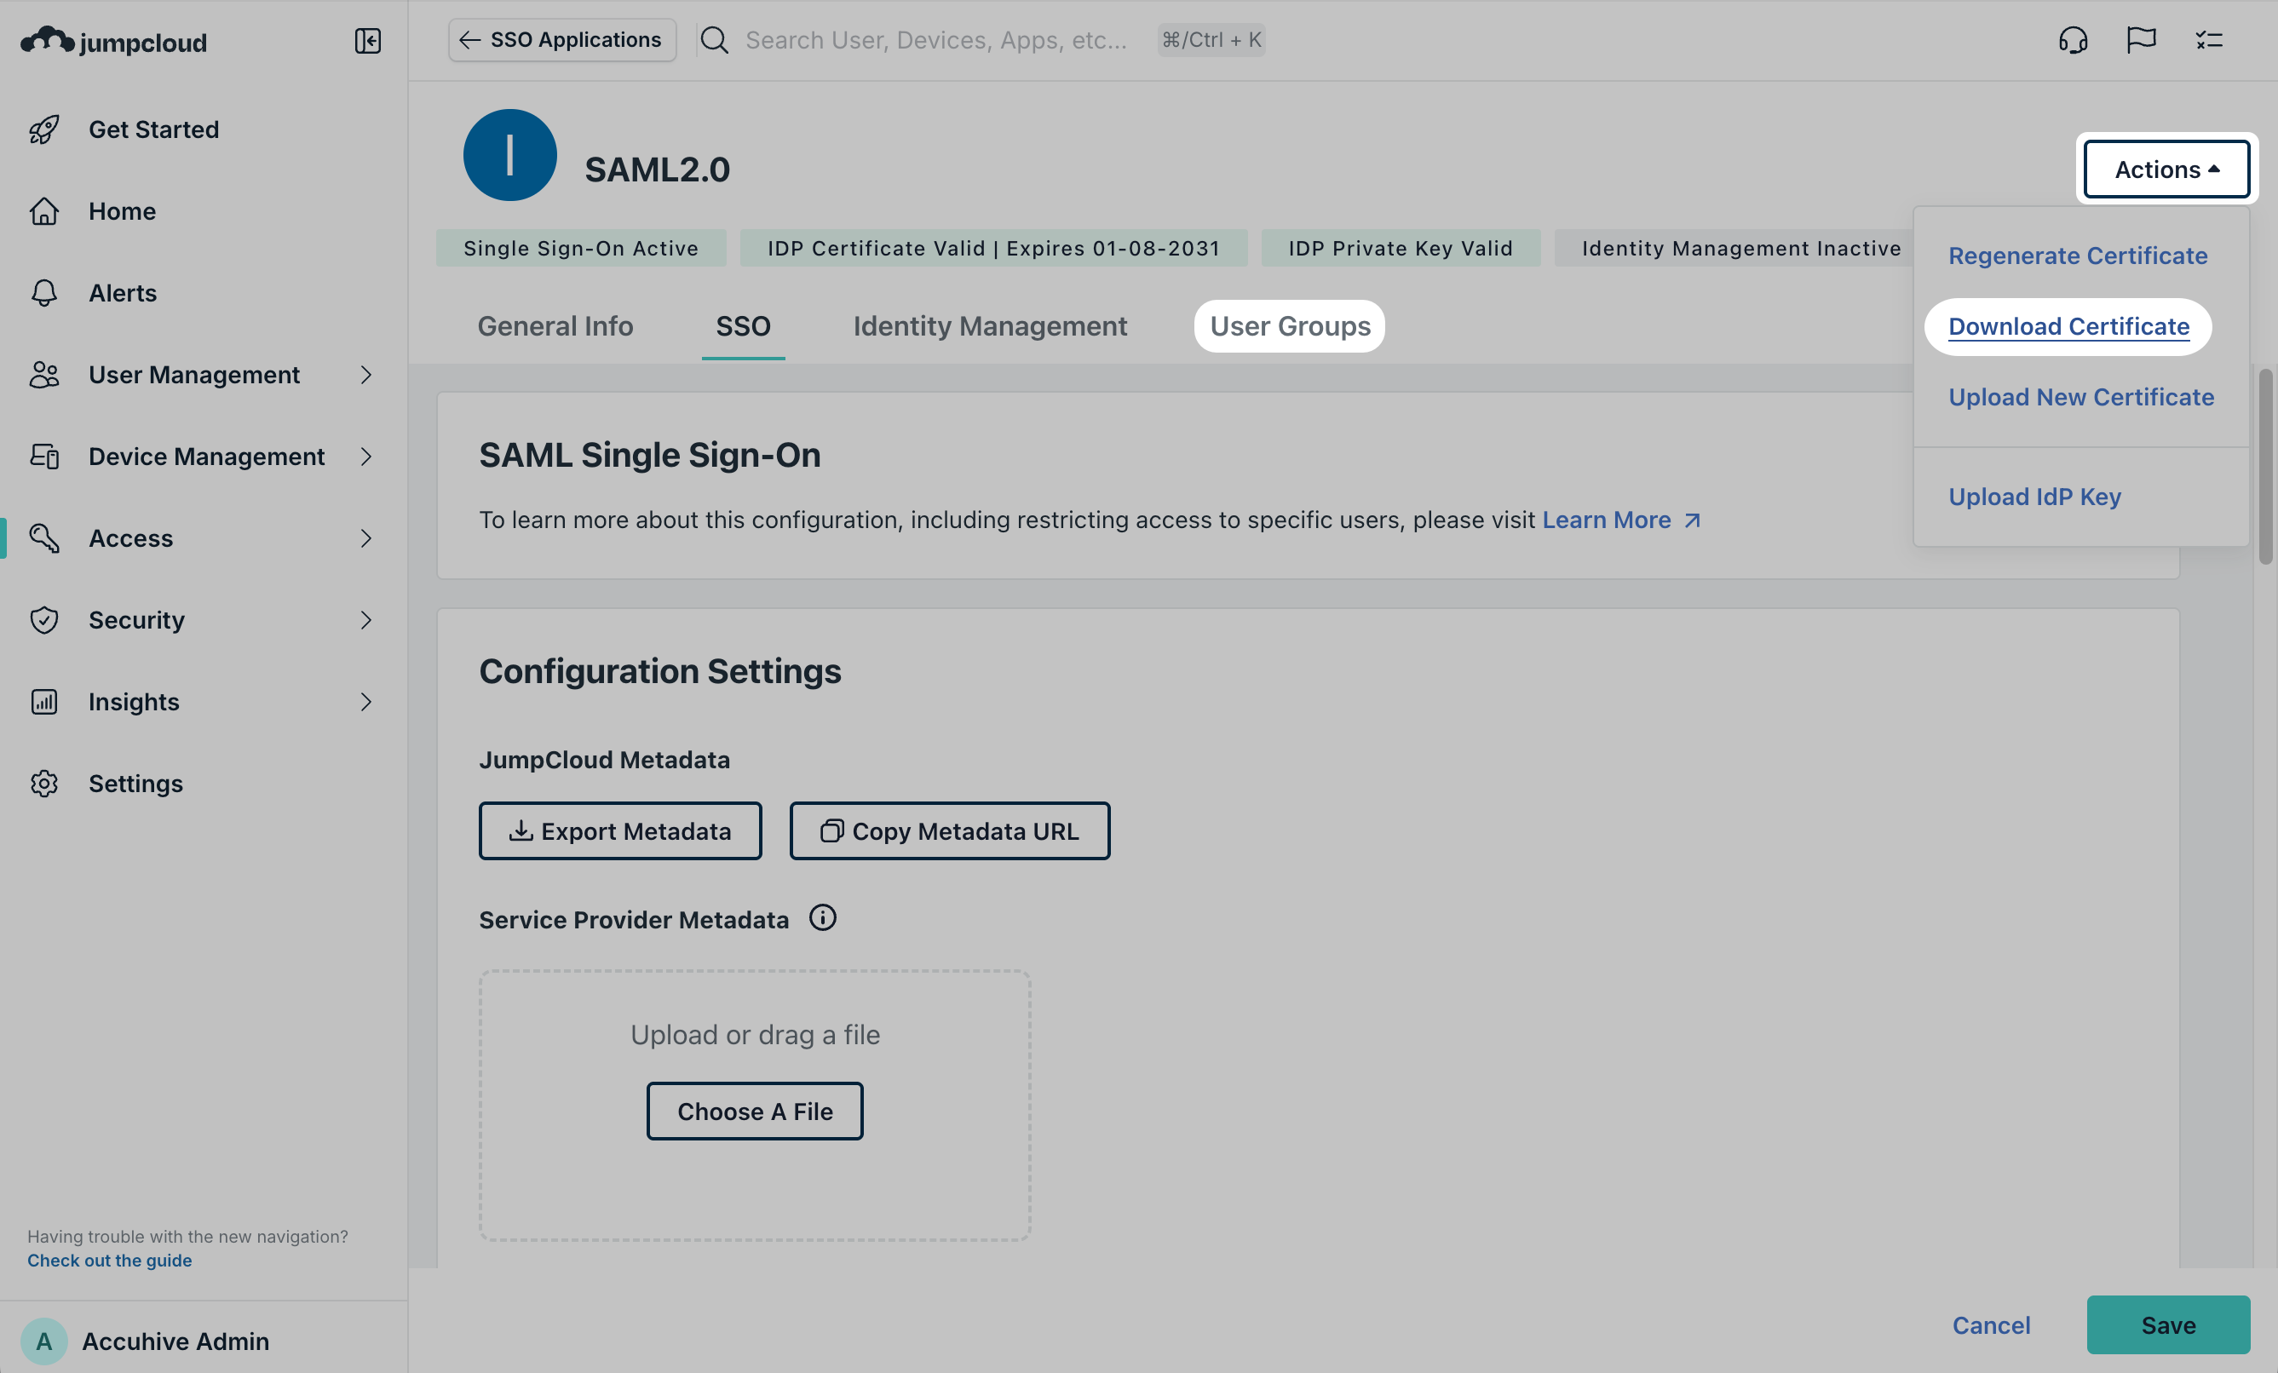
Task: Expand the Access section chevron
Action: 366,538
